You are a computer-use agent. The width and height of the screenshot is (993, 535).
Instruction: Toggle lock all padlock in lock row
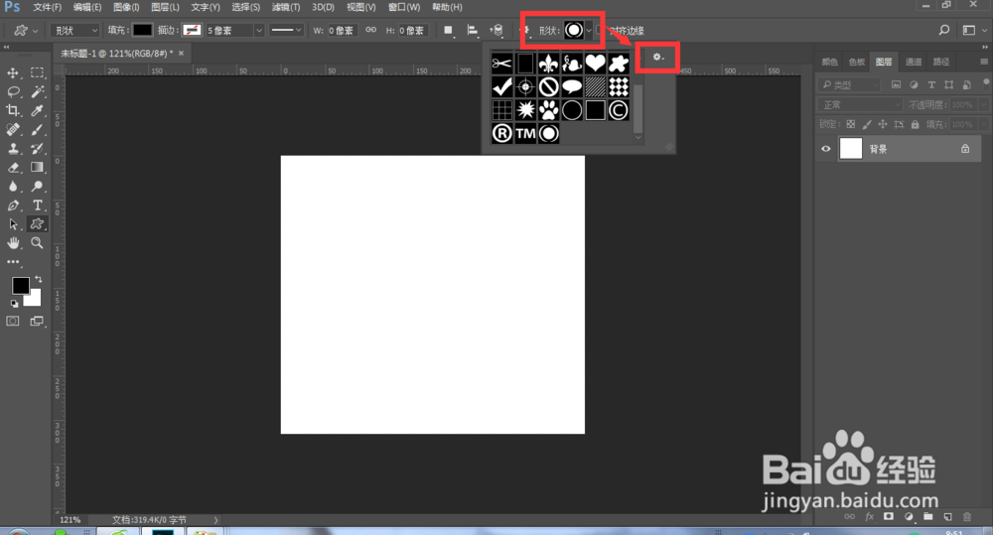(x=915, y=124)
